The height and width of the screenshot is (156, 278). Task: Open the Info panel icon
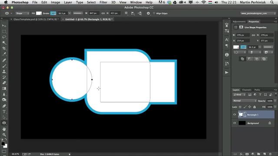227,55
